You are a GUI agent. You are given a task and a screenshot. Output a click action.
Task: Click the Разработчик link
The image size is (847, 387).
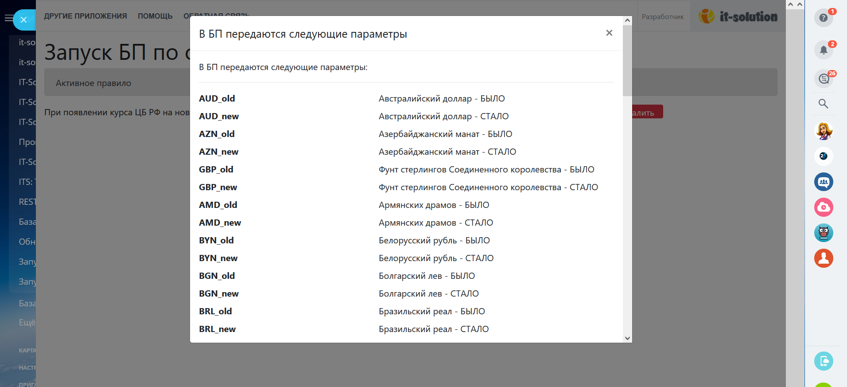pyautogui.click(x=662, y=17)
